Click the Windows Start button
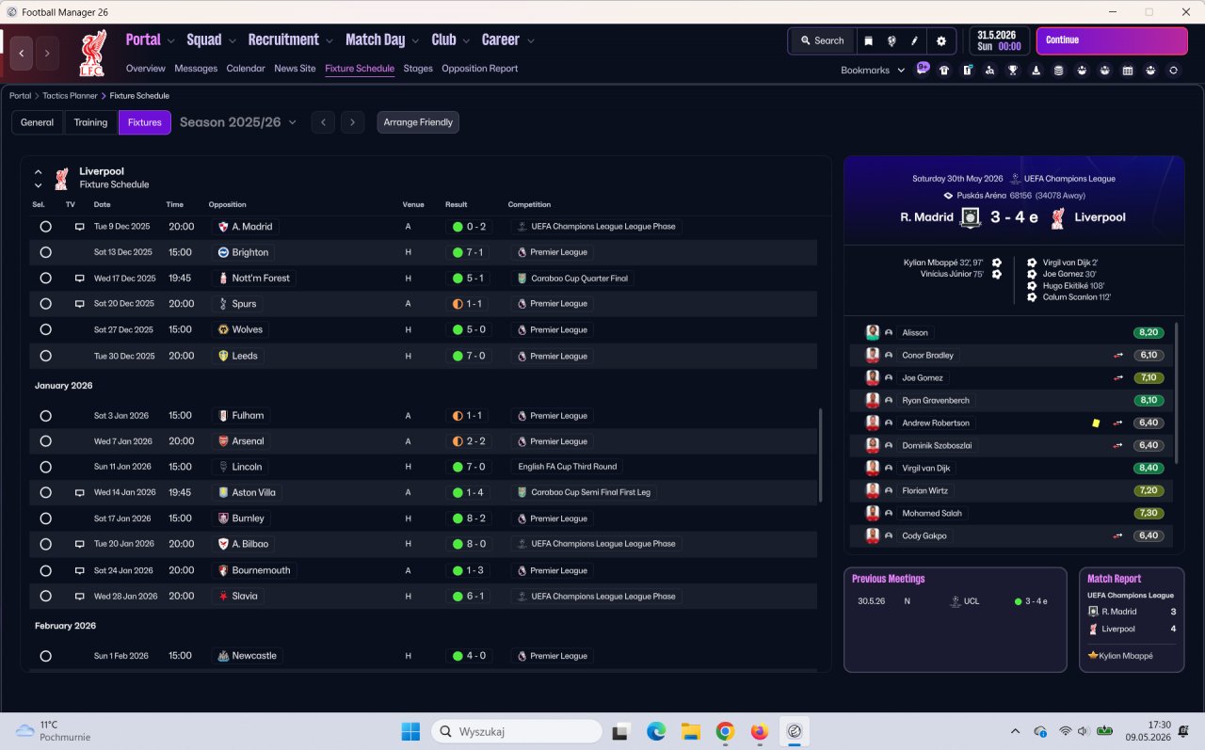Image resolution: width=1205 pixels, height=750 pixels. coord(410,731)
